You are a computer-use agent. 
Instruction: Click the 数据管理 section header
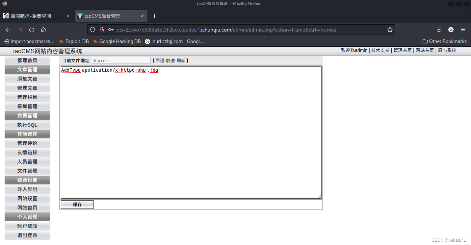coord(27,116)
